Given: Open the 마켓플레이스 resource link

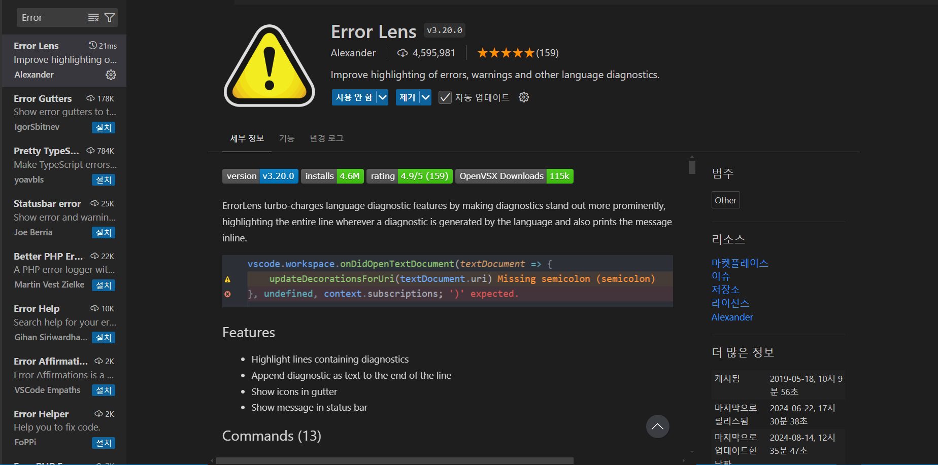Looking at the screenshot, I should pyautogui.click(x=740, y=263).
